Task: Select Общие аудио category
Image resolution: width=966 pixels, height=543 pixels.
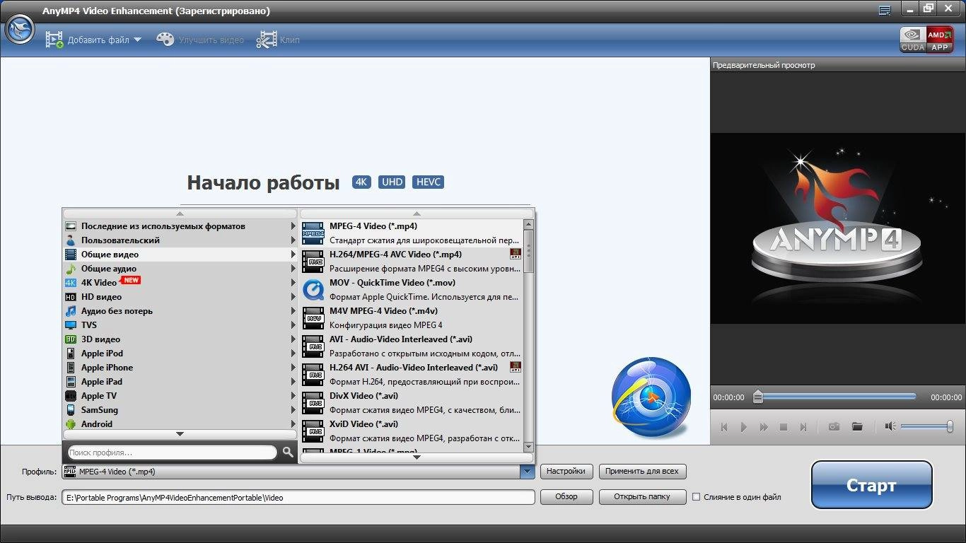Action: click(x=180, y=269)
